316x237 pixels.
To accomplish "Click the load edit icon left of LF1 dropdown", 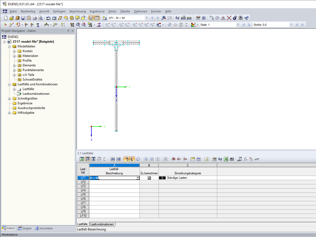I will pos(105,18).
